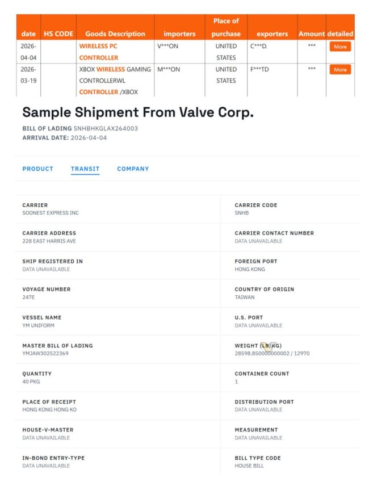Screen dimensions: 369x486
Task: Click More button for 2026-03-19 shipment
Action: click(x=340, y=70)
